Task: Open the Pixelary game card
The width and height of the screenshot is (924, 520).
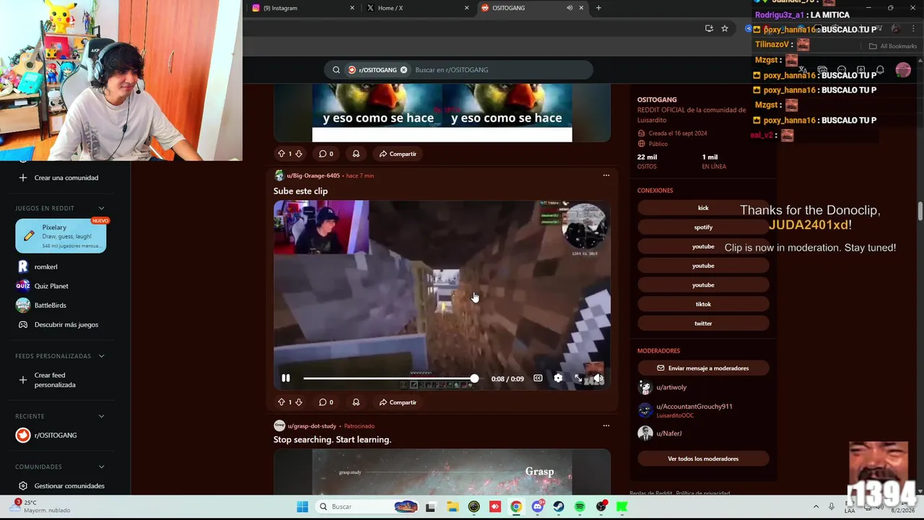Action: (x=61, y=236)
